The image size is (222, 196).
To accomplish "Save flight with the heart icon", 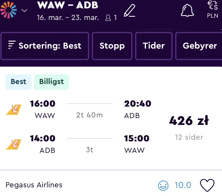I will (x=207, y=185).
